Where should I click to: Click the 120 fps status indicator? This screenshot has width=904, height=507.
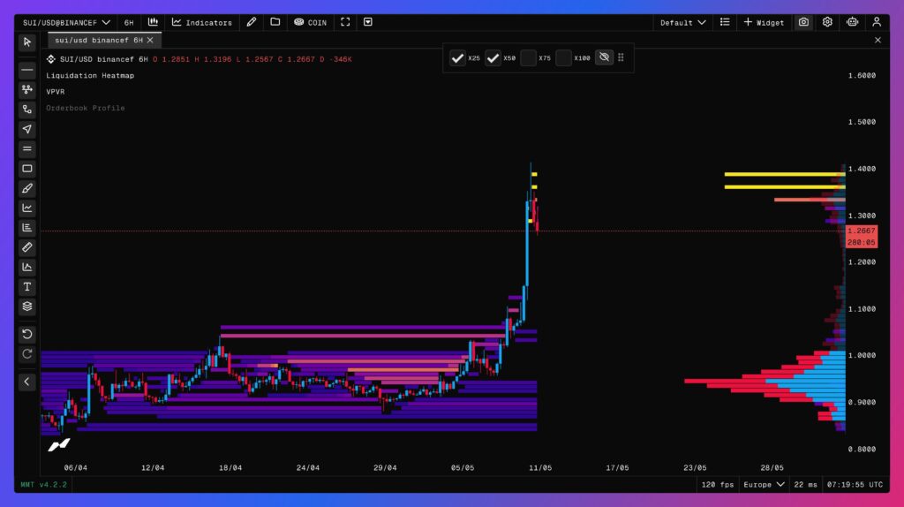[717, 485]
